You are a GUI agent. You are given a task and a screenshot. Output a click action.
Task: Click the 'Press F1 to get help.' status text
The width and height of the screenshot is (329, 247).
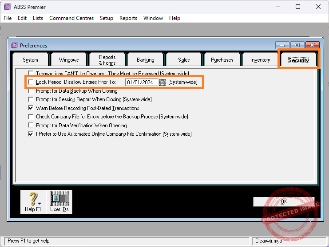click(x=29, y=241)
